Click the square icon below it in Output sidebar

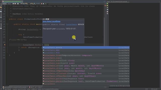(x=107, y=12)
